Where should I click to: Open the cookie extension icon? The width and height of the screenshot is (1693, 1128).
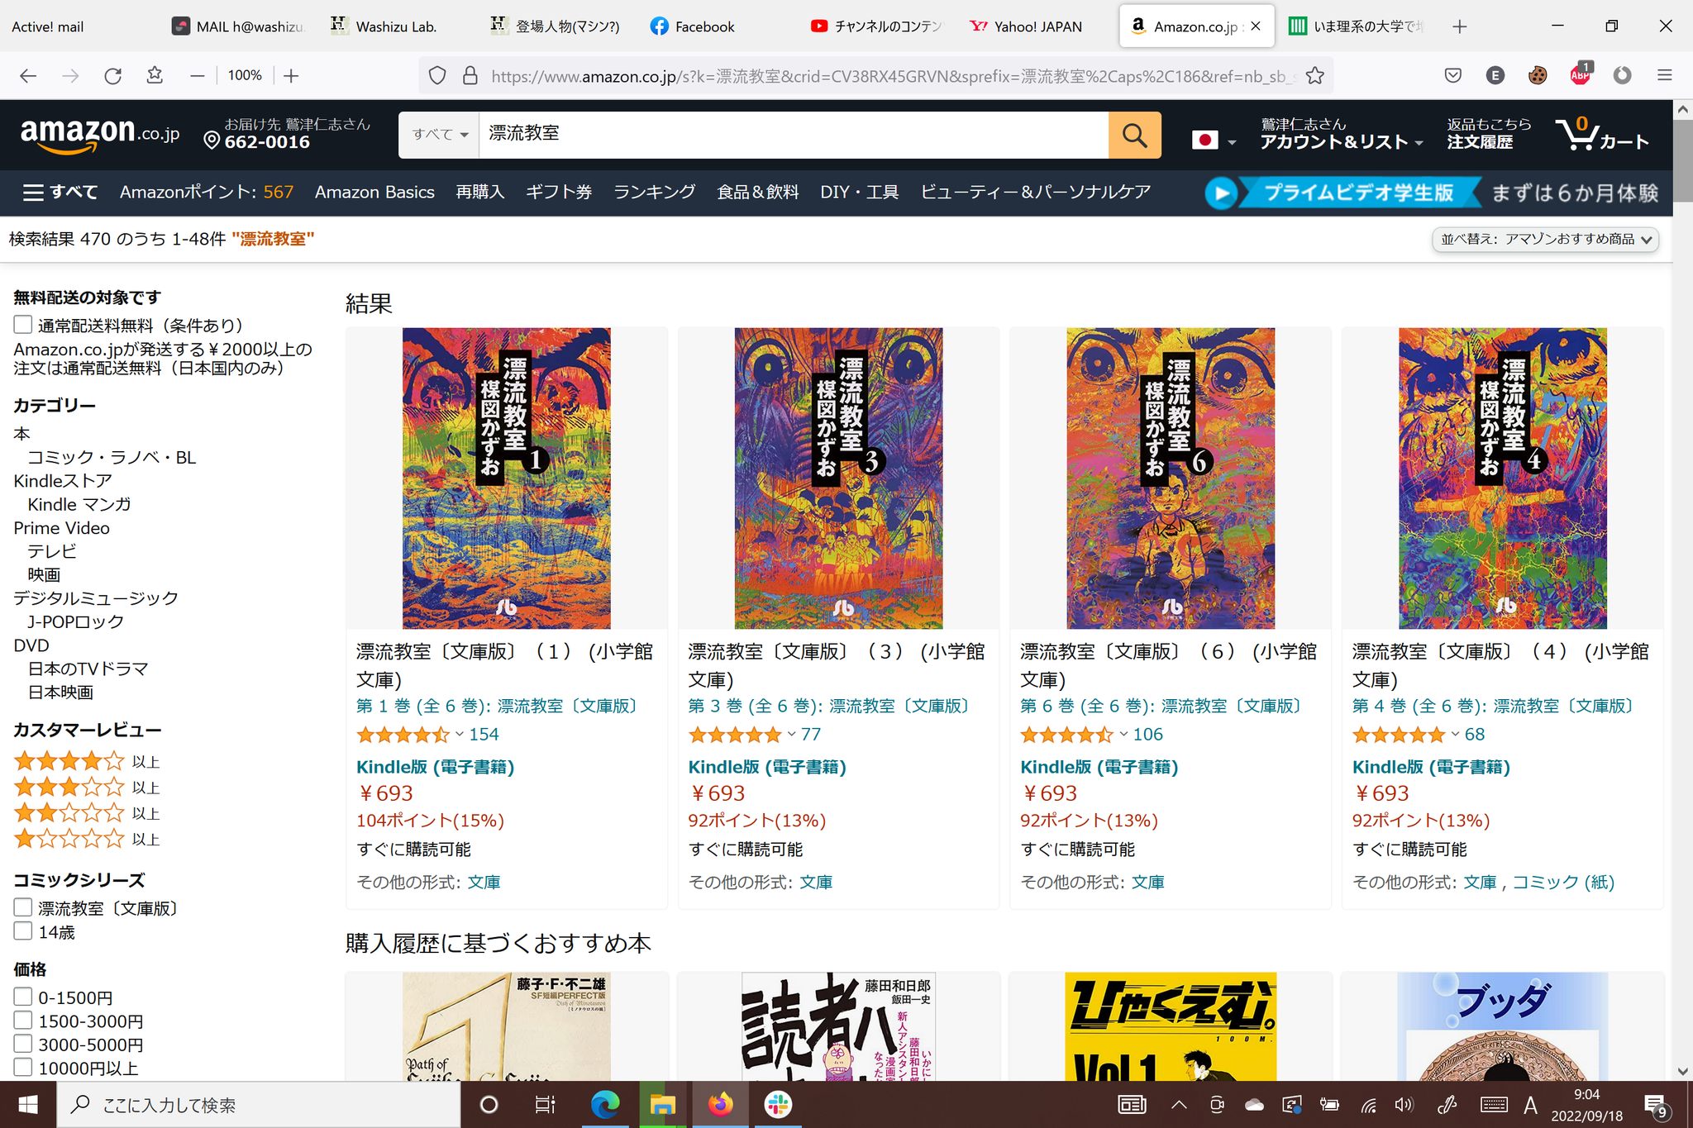(1537, 76)
